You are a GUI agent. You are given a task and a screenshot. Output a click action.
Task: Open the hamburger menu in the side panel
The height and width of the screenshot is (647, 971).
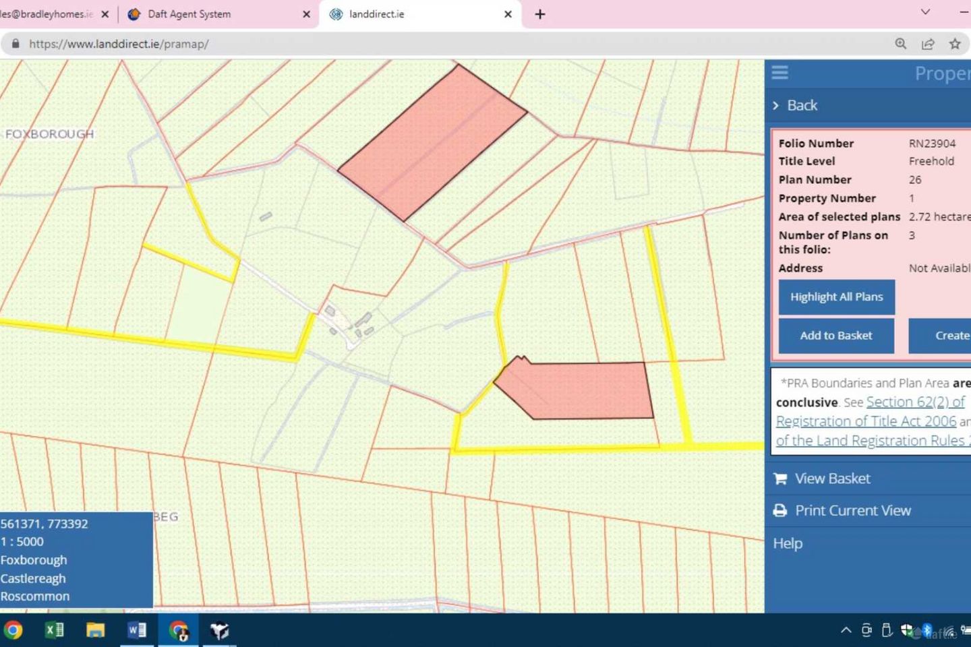coord(779,73)
